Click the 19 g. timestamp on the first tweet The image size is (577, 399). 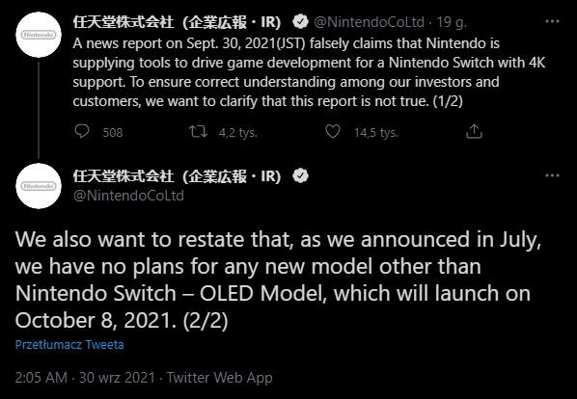tap(452, 22)
